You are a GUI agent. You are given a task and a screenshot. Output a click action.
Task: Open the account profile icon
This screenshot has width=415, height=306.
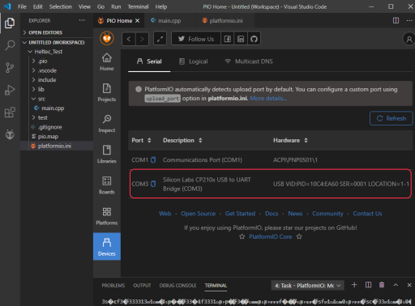[x=409, y=39]
